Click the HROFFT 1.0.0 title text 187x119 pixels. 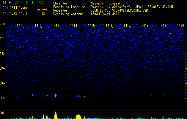(x=23, y=2)
